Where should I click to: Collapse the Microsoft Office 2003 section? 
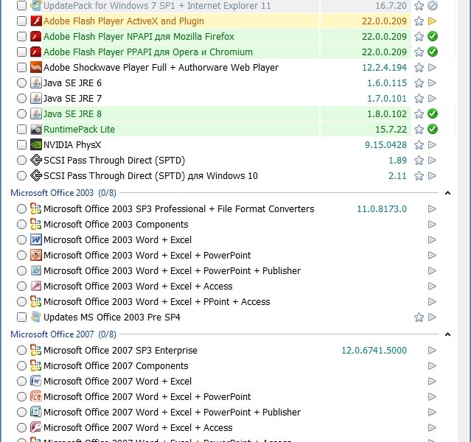[x=447, y=193]
